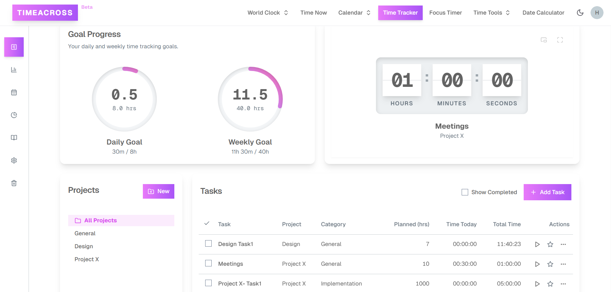Expand timer to fullscreen icon
This screenshot has width=611, height=292.
point(560,40)
